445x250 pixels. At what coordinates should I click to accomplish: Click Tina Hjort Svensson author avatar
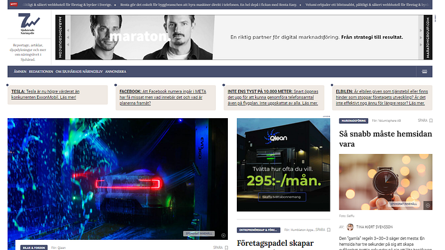350,227
